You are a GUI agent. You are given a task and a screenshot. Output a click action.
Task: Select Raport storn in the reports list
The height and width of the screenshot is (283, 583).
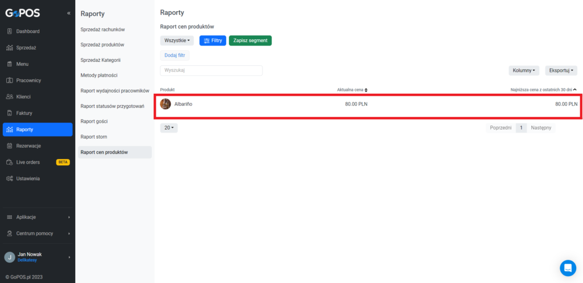point(94,137)
